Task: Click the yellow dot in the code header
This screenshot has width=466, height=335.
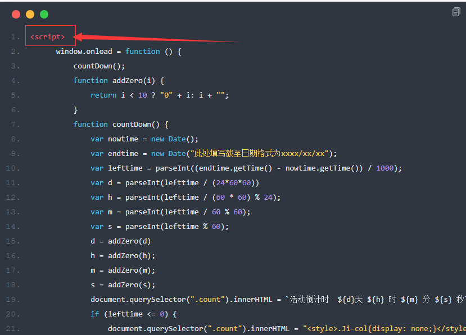Action: (x=30, y=14)
